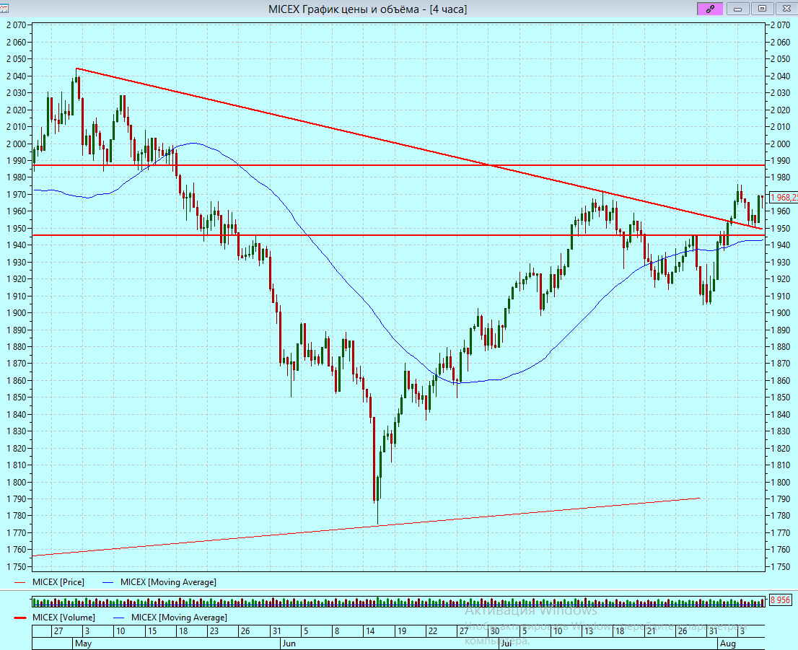The height and width of the screenshot is (650, 798).
Task: Click the volume value label 8 956
Action: [x=780, y=600]
